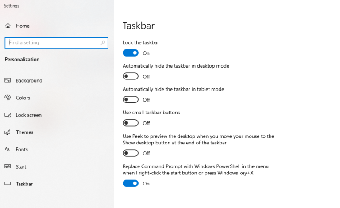
Task: Turn off Lock the taskbar toggle
Action: [131, 53]
